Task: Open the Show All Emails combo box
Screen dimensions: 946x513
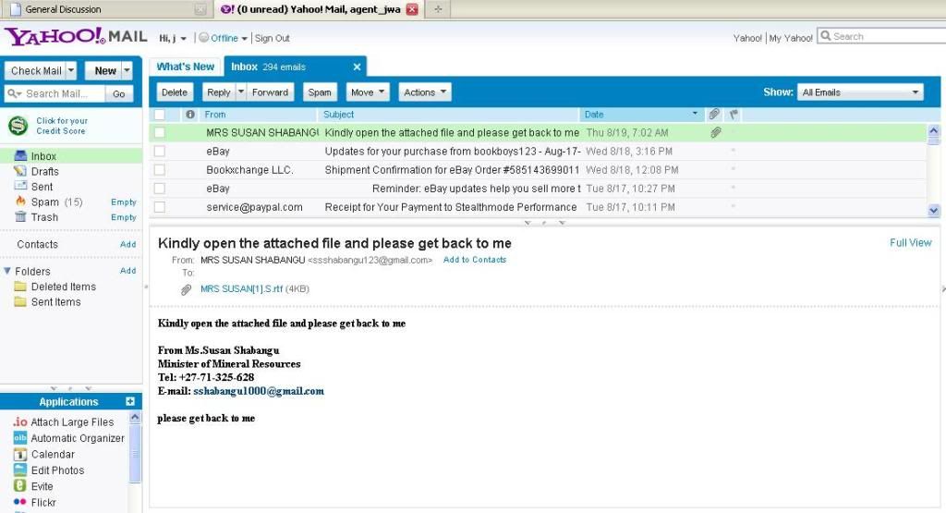Action: click(x=860, y=92)
